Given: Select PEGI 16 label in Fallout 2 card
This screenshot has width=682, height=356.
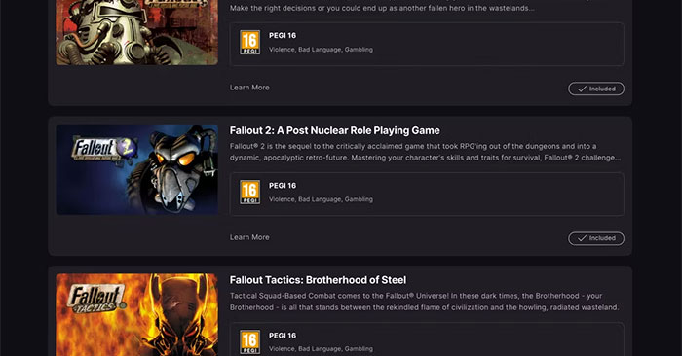Looking at the screenshot, I should click(x=283, y=186).
